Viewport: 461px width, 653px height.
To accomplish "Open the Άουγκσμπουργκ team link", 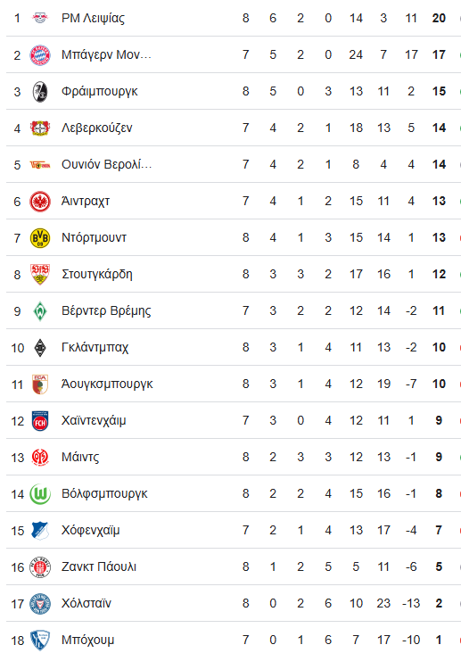I will (x=107, y=384).
